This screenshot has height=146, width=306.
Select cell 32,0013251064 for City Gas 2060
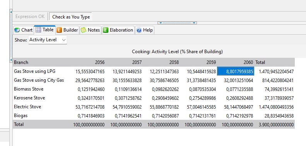tap(238, 80)
